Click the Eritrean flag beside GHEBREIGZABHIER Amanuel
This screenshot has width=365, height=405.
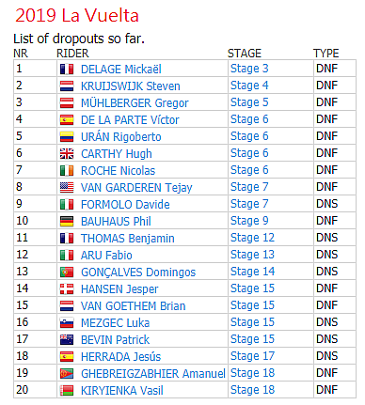(67, 374)
